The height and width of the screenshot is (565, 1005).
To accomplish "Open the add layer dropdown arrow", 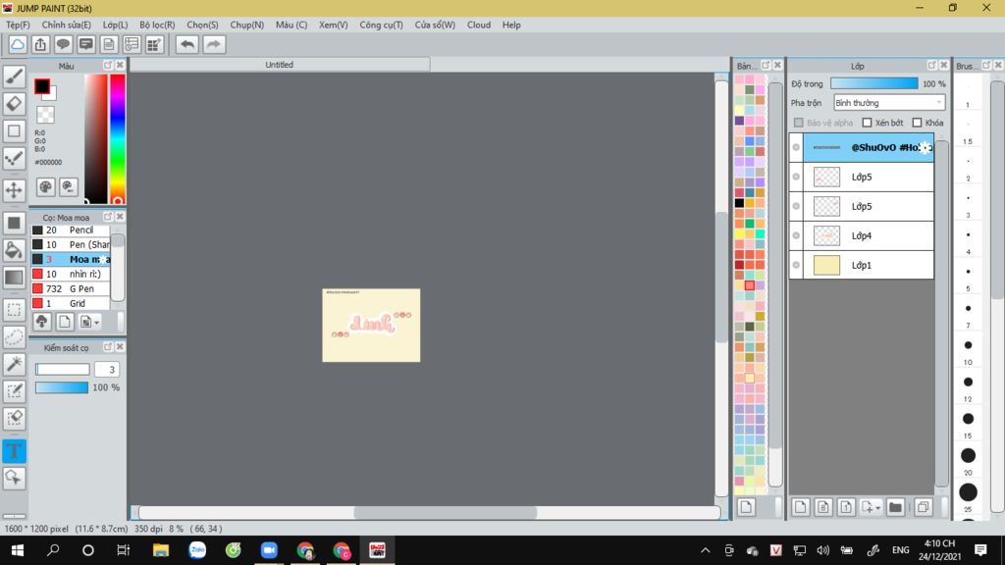I will tap(878, 507).
